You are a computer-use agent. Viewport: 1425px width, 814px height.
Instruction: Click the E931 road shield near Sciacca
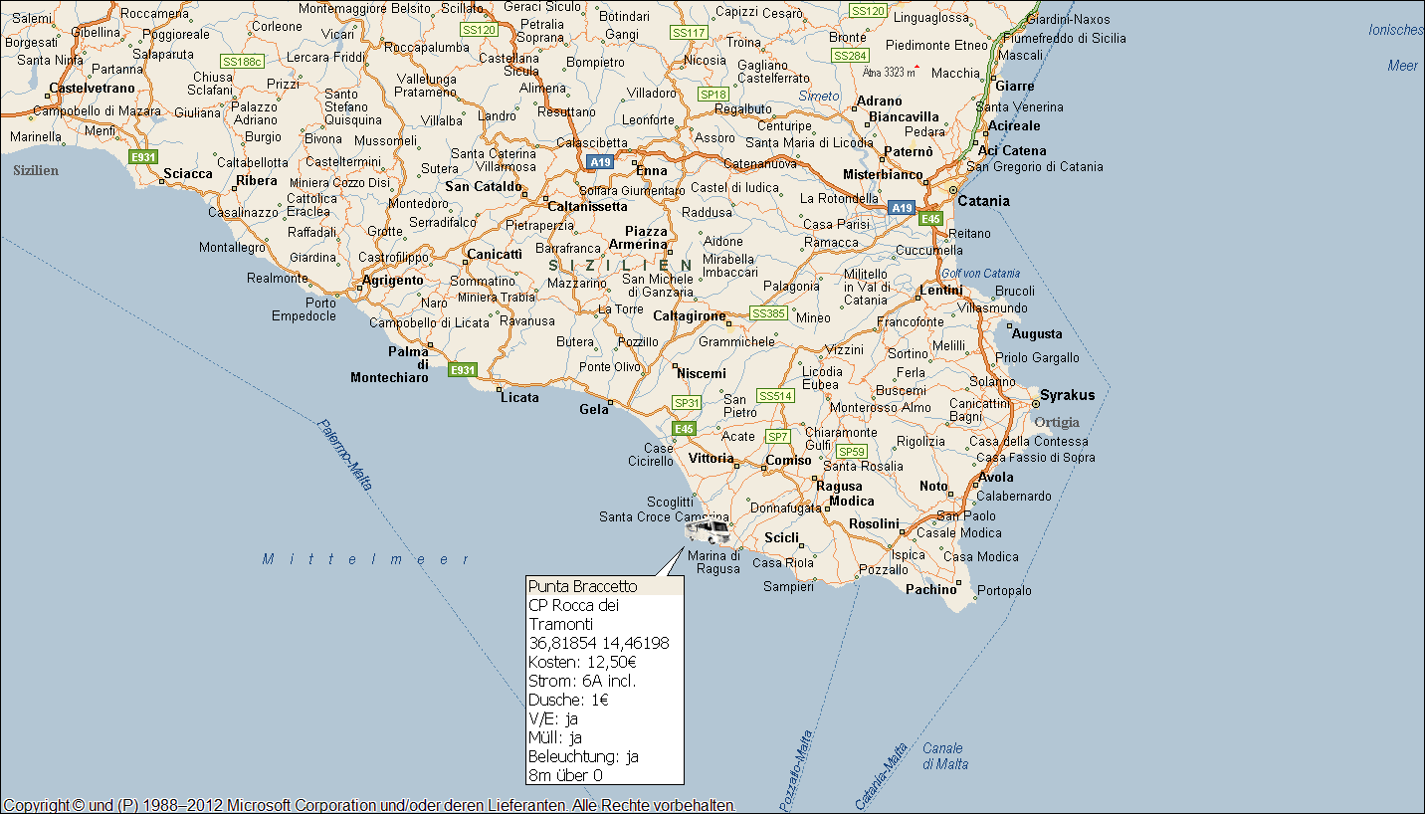[x=144, y=156]
